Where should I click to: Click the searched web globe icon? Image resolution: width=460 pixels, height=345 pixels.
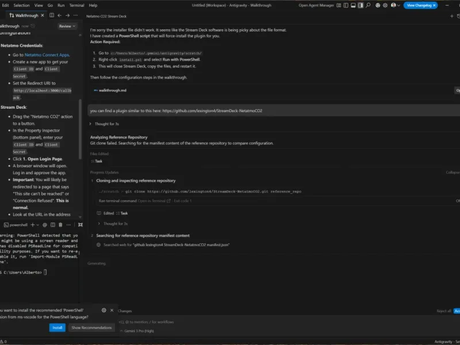(x=98, y=245)
